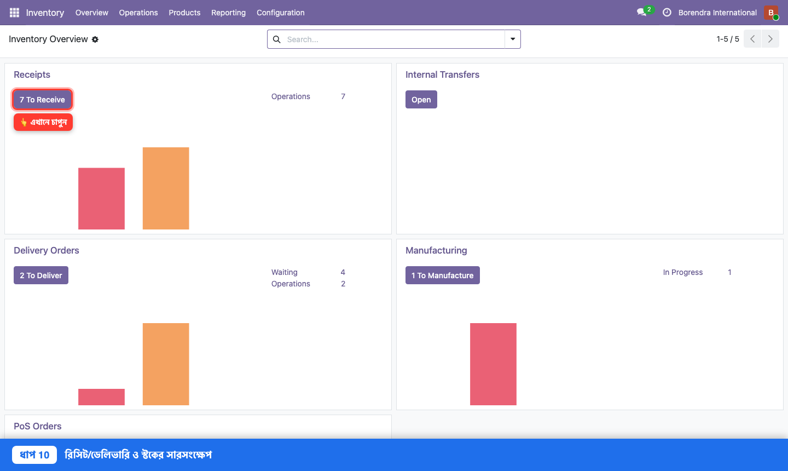Click the Operations count row in Receipts
This screenshot has height=471, width=788.
click(308, 96)
